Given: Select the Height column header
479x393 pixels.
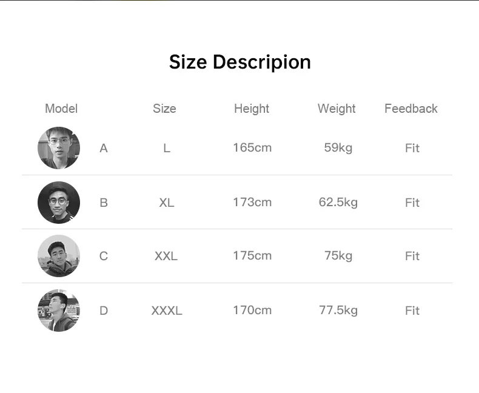Looking at the screenshot, I should pos(252,109).
